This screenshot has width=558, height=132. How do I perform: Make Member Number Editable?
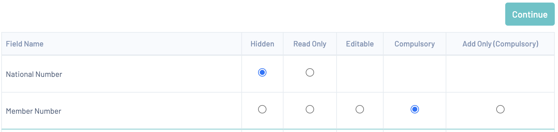tap(359, 109)
